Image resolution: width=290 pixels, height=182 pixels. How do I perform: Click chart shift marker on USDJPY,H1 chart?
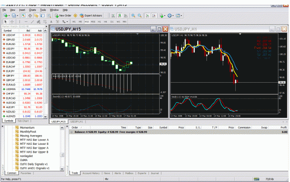point(240,34)
